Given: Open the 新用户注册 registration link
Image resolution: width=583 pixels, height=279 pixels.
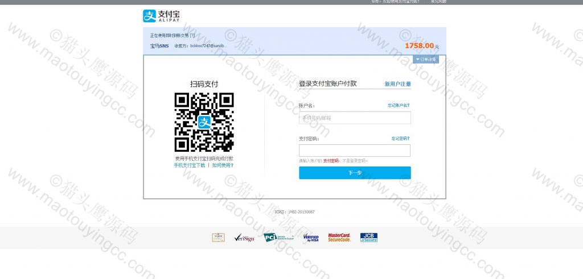Looking at the screenshot, I should (397, 84).
